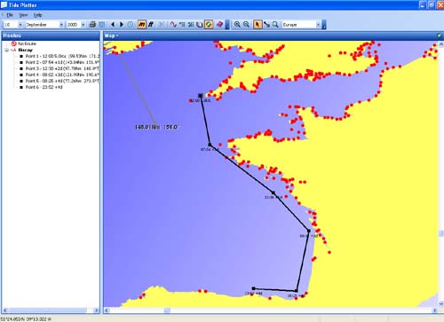Click the zoom in magnifier
444x322 pixels.
point(237,25)
